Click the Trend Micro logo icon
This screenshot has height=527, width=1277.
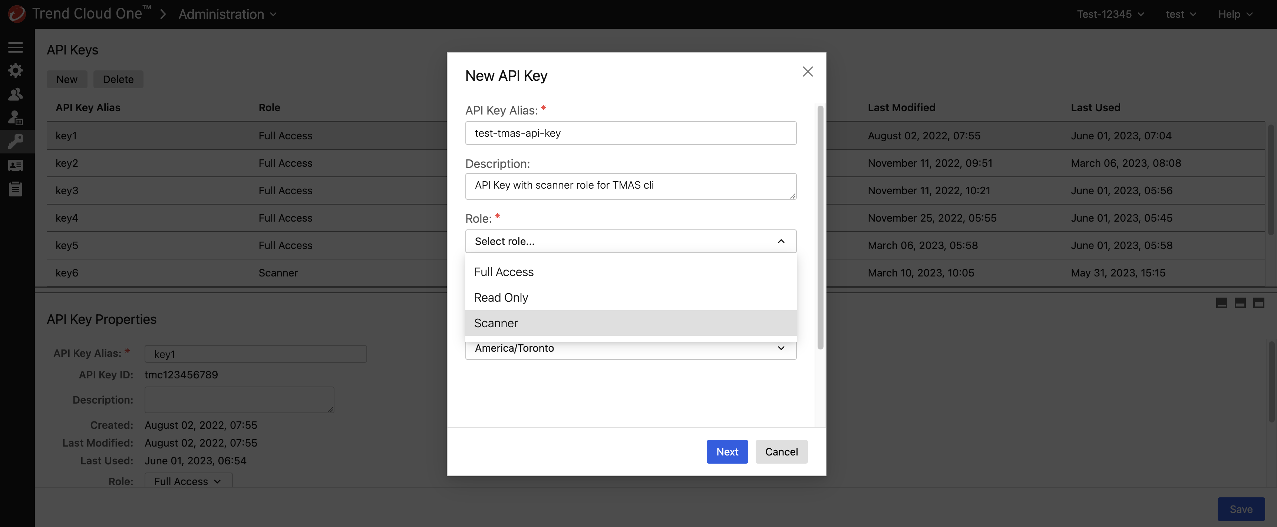click(16, 14)
